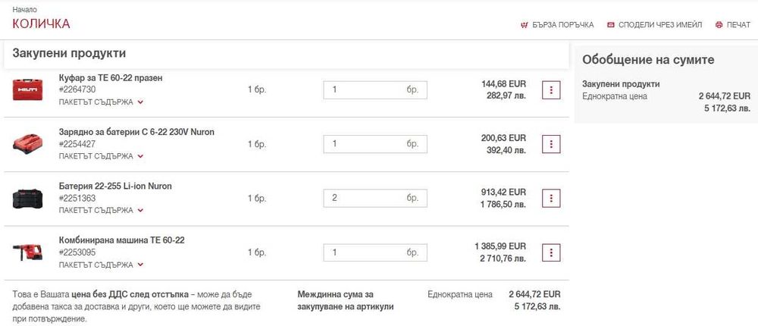Image resolution: width=758 pixels, height=326 pixels.
Task: Click the quick order cart icon
Action: [x=524, y=25]
